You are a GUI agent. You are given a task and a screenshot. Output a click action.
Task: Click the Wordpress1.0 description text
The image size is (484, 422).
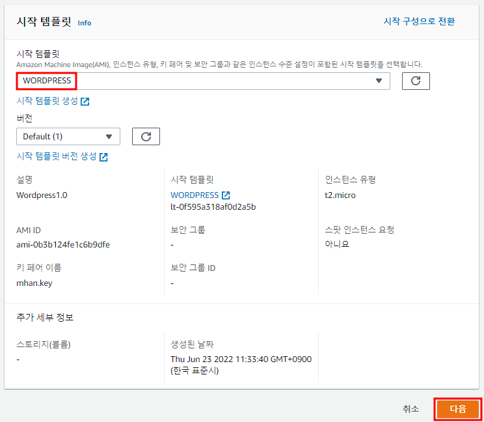pos(42,195)
